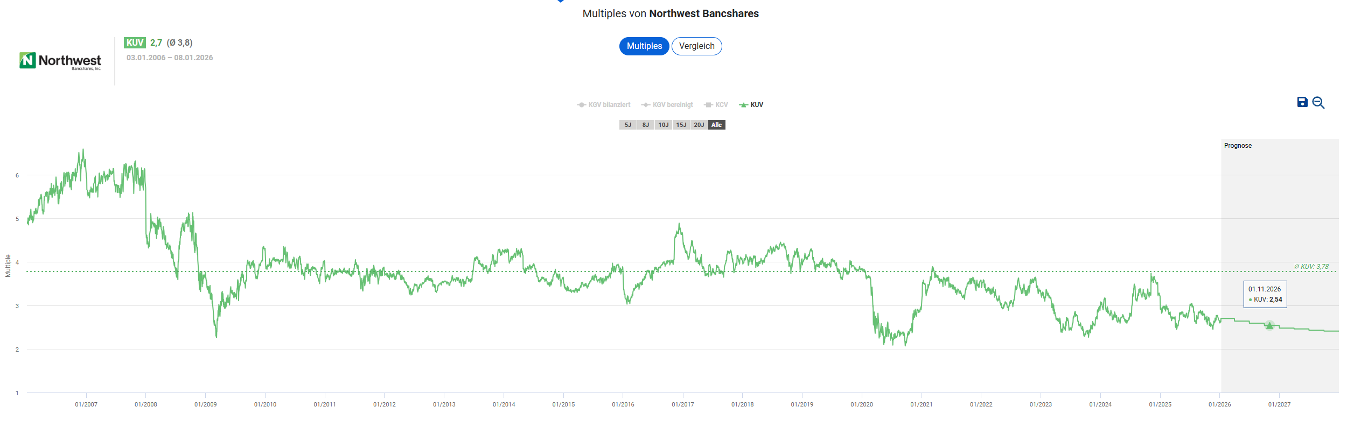Set the range to 10J
1347x421 pixels.
[x=664, y=125]
